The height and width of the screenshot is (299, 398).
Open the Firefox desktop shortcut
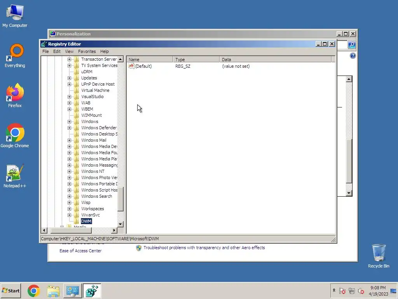coord(15,95)
